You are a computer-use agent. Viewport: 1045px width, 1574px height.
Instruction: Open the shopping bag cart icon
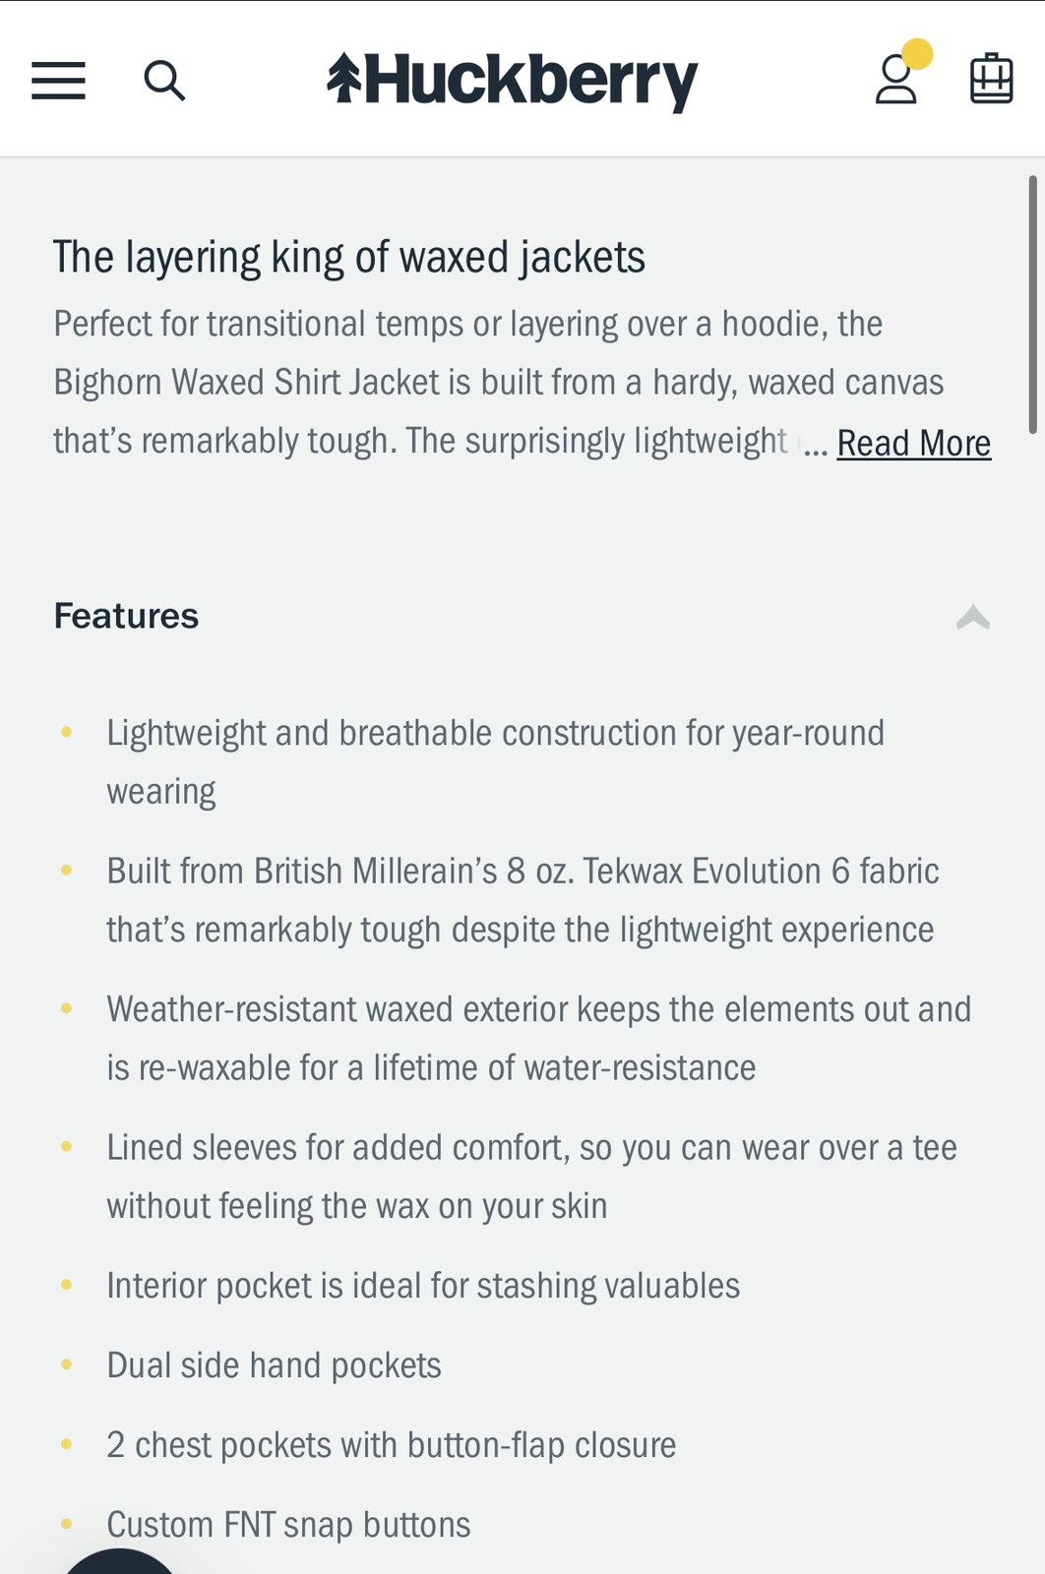pos(991,79)
